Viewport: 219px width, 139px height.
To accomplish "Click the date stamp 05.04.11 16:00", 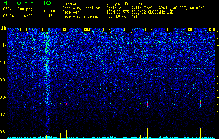I will pos(18,16).
